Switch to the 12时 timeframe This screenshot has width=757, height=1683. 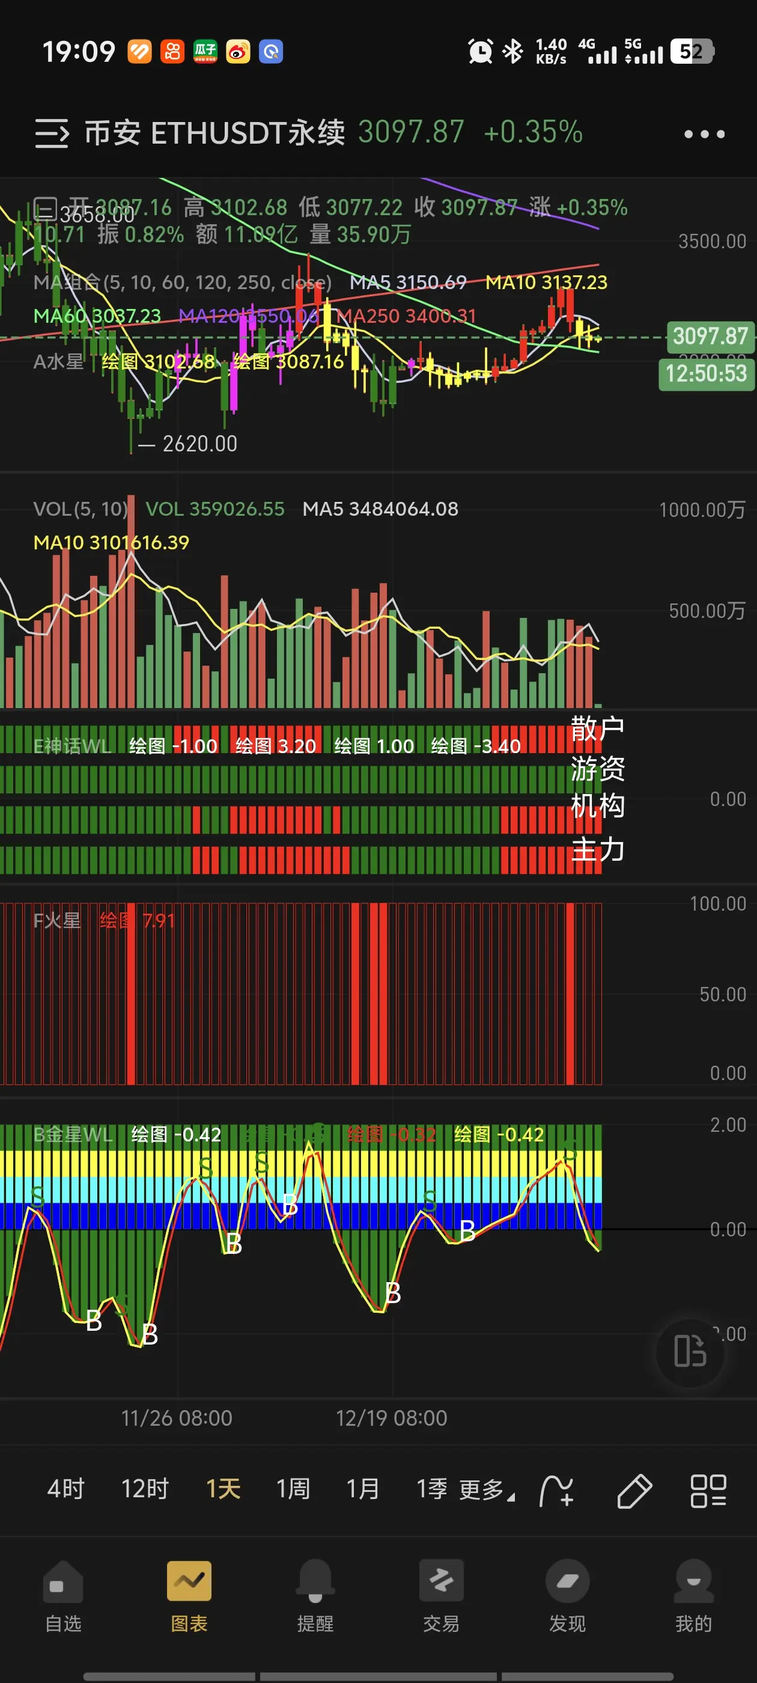[145, 1489]
